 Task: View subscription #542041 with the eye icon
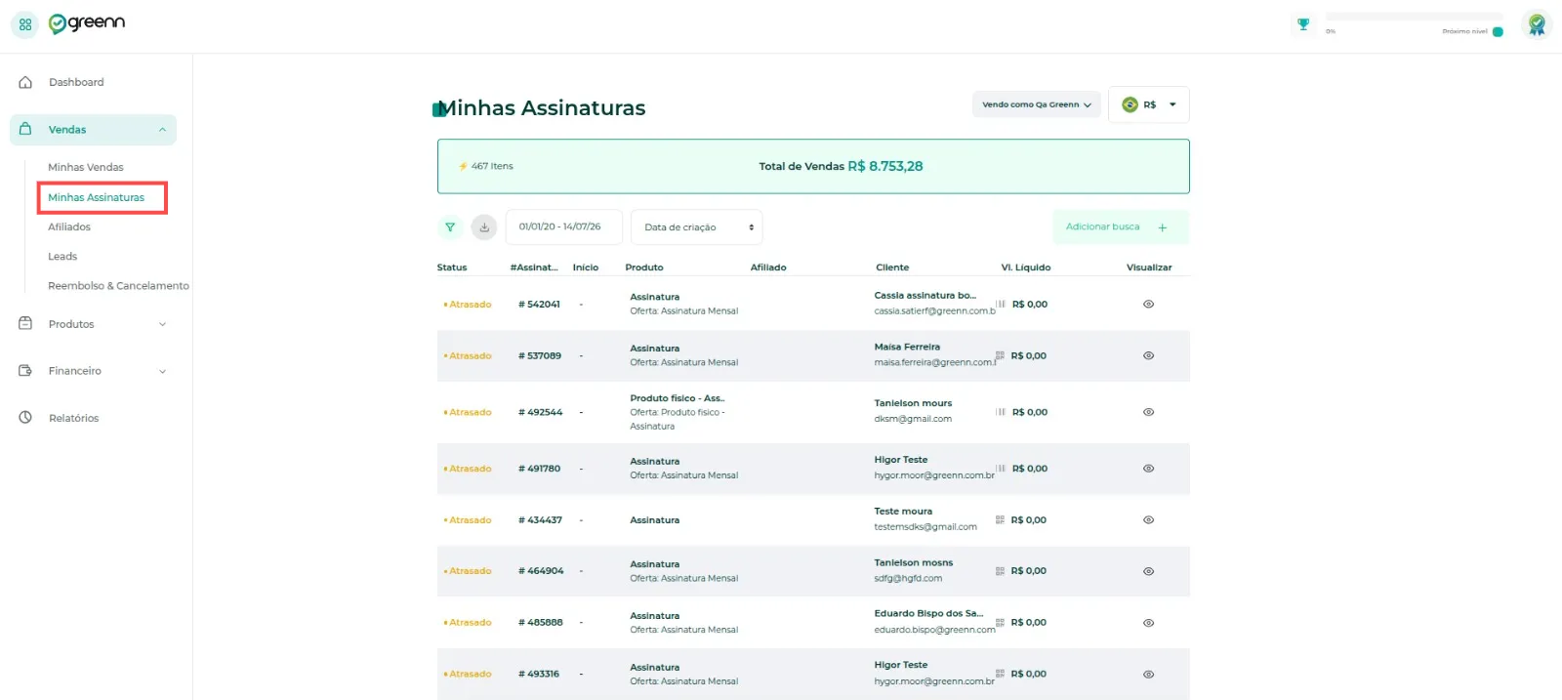pyautogui.click(x=1148, y=305)
